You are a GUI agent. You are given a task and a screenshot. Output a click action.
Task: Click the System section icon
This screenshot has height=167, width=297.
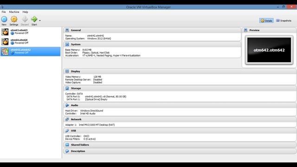tap(67, 45)
